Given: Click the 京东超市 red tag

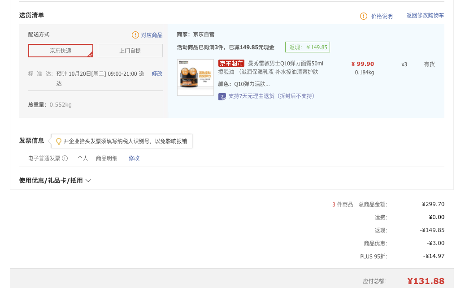Looking at the screenshot, I should (231, 64).
